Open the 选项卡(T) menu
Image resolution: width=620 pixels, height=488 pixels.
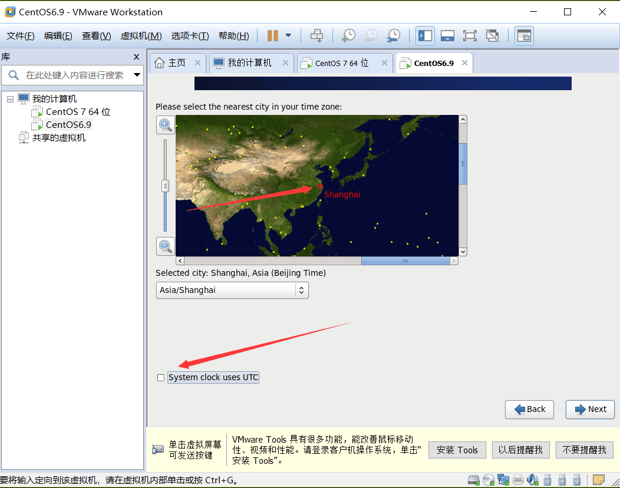coord(190,36)
